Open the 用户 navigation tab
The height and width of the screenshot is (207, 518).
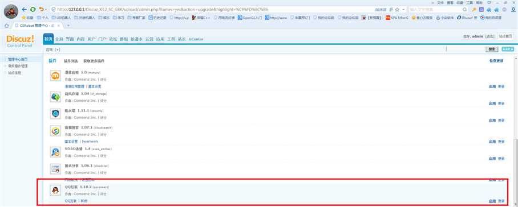click(x=91, y=39)
